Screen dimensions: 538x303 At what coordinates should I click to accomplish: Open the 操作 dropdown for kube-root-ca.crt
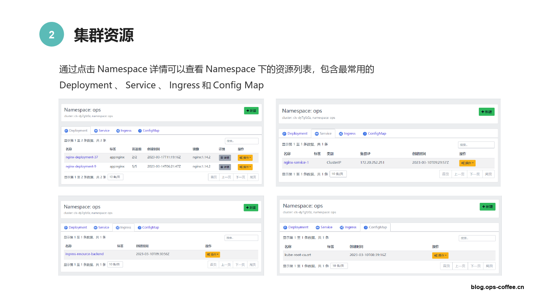(440, 256)
